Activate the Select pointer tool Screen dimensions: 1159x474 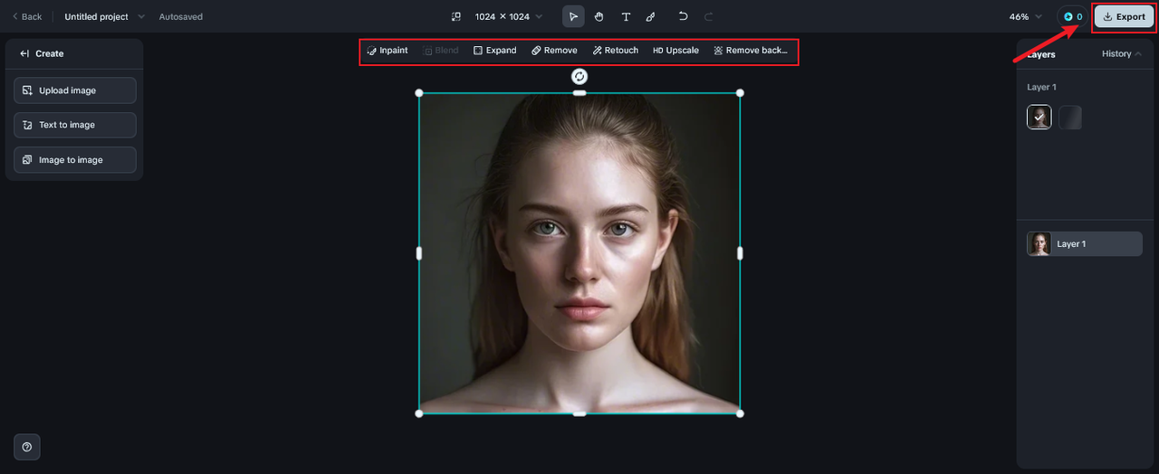573,16
